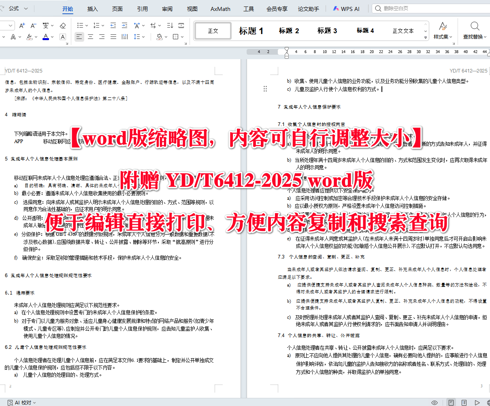Expand line spacing options
The width and height of the screenshot is (490, 406).
pos(143,37)
